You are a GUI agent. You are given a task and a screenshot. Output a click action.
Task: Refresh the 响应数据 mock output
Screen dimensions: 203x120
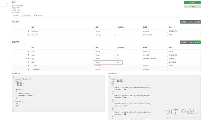pyautogui.click(x=118, y=74)
